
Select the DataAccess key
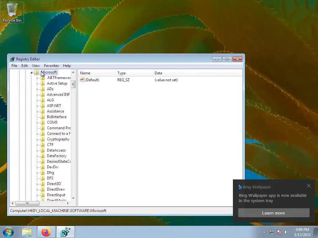[x=56, y=150]
